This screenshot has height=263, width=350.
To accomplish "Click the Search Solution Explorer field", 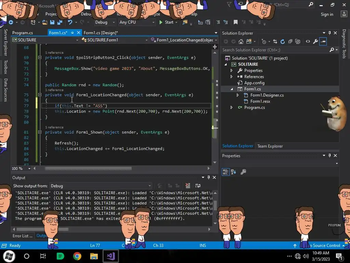I will click(x=275, y=50).
